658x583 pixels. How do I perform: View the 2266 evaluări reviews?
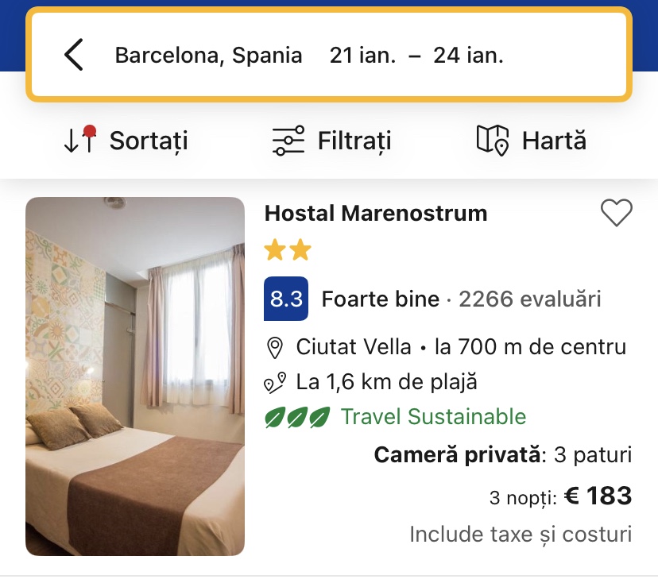(530, 299)
